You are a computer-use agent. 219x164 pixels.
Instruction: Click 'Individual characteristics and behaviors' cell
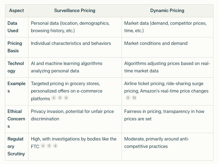click(71, 43)
